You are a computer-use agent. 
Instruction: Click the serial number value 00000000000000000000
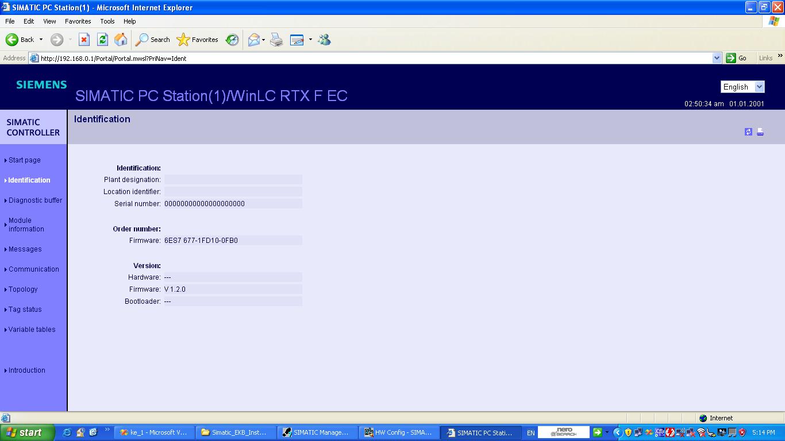(205, 204)
